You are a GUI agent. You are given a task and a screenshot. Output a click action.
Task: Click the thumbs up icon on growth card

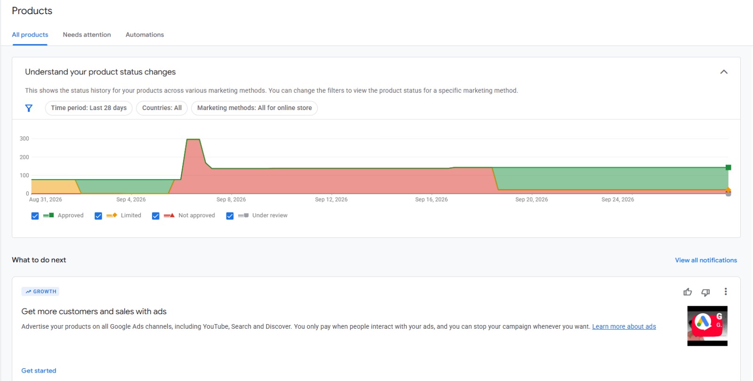[x=688, y=292]
